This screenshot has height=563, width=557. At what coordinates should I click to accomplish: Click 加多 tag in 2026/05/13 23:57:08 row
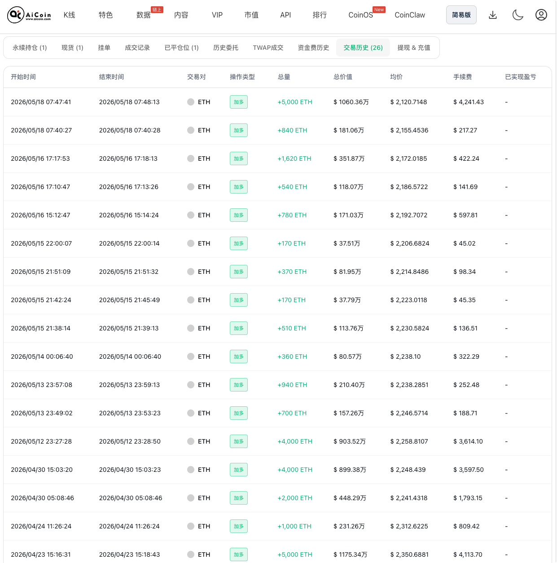[x=239, y=385]
